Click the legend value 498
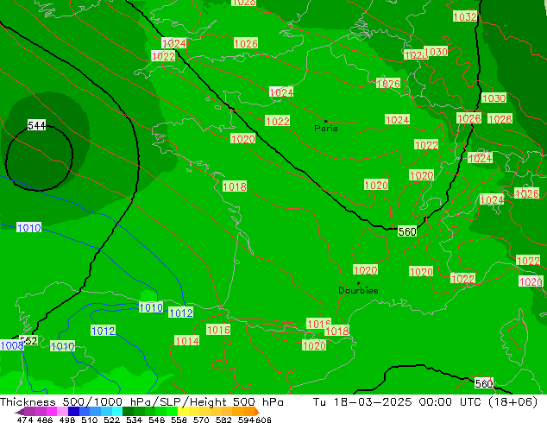The width and height of the screenshot is (547, 423). (x=67, y=420)
